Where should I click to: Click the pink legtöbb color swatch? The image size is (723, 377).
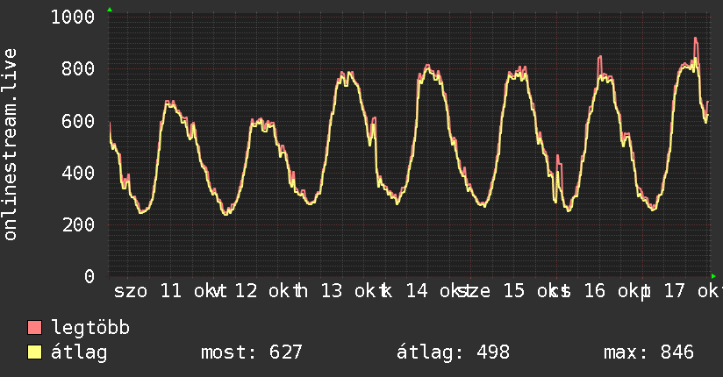(x=34, y=327)
